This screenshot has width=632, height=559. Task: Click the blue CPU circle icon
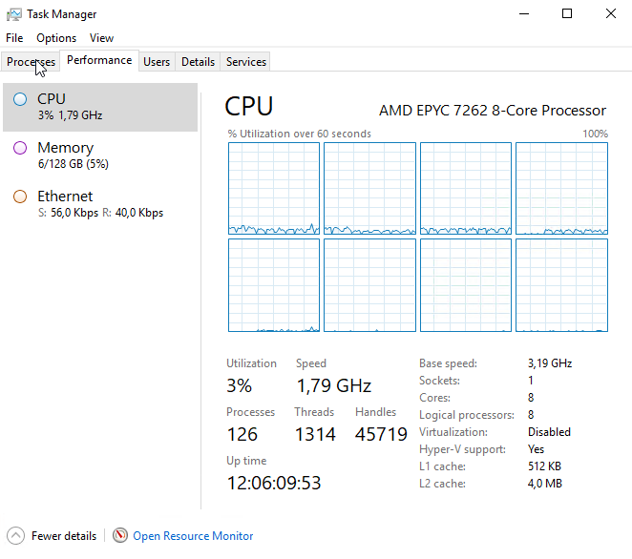tap(20, 99)
